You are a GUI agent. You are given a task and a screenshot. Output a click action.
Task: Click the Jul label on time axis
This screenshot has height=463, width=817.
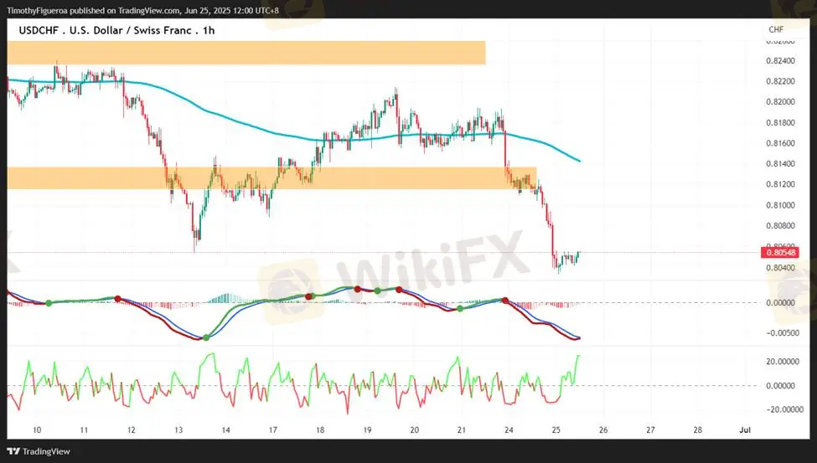(x=745, y=430)
